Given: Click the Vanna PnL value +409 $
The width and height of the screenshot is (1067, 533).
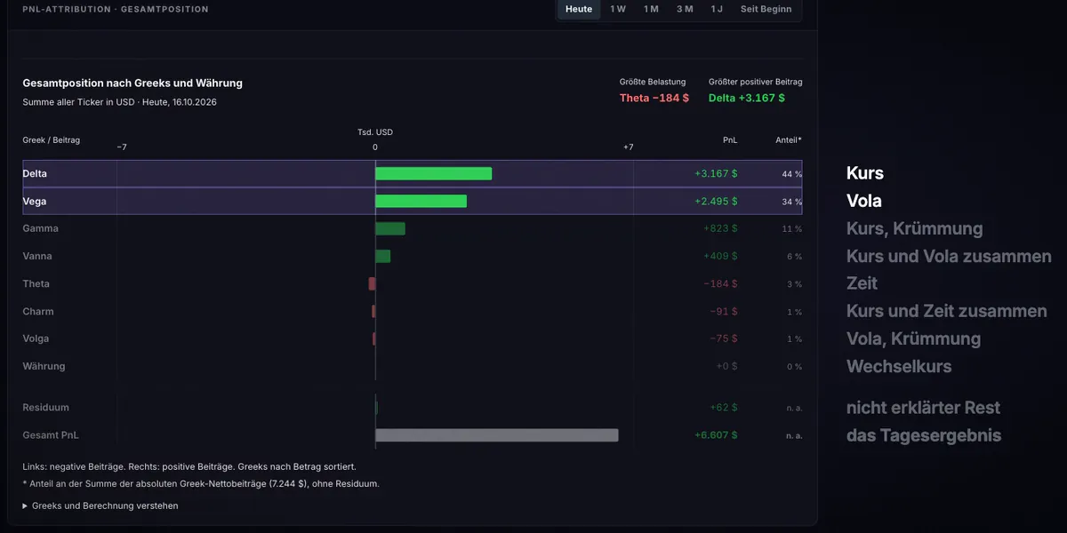Looking at the screenshot, I should (x=720, y=256).
